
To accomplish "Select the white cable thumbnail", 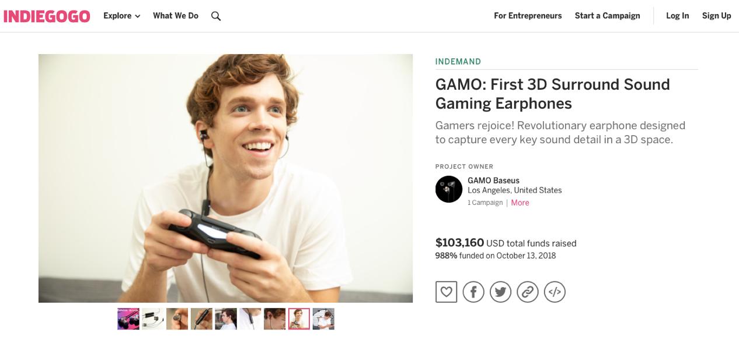I will point(153,319).
